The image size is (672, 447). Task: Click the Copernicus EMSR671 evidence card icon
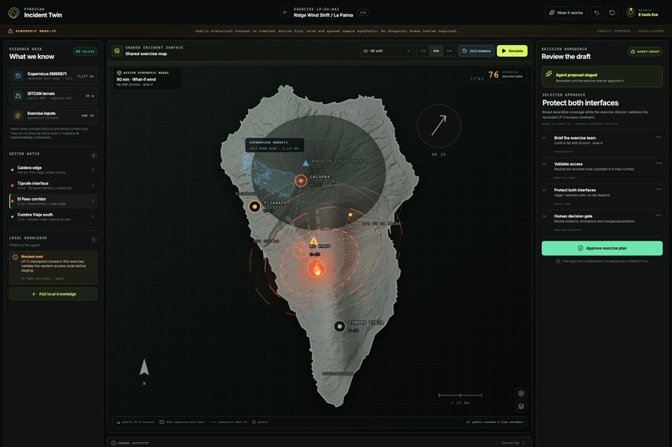coord(18,76)
